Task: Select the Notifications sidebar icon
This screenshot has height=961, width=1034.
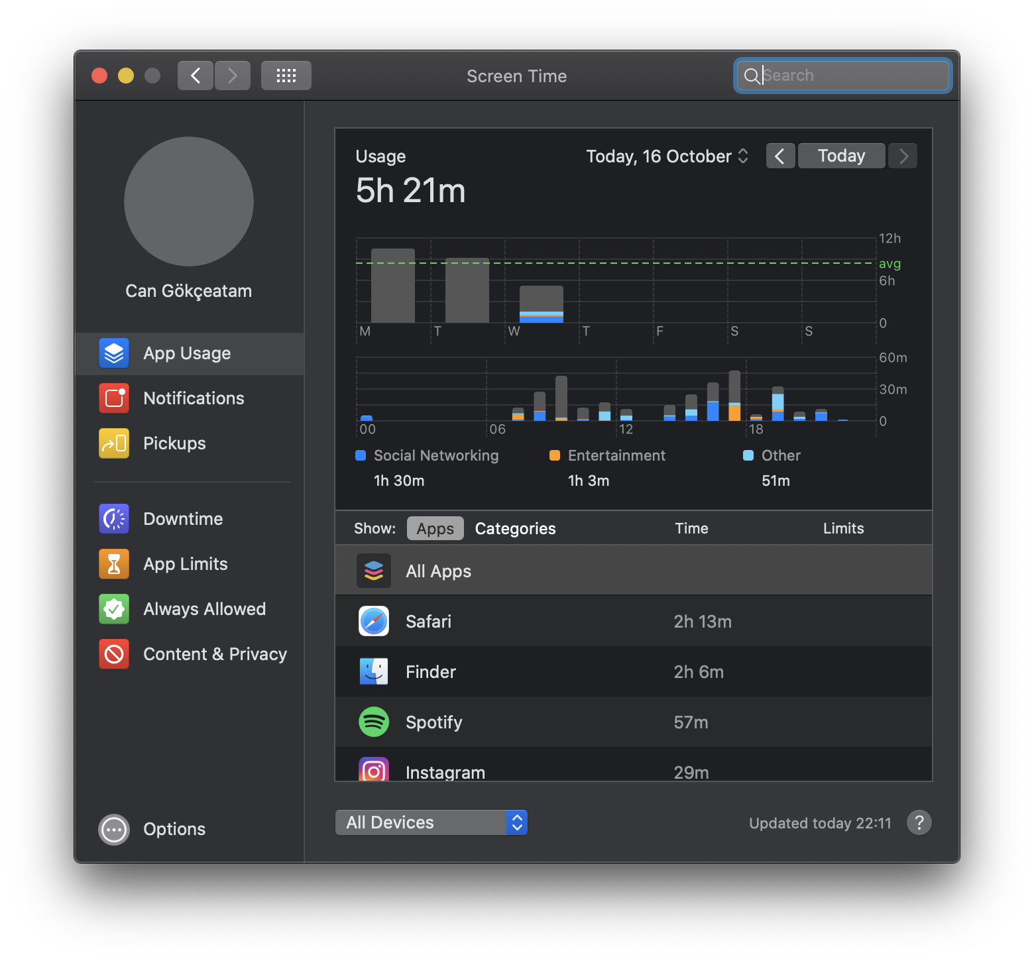Action: tap(114, 398)
